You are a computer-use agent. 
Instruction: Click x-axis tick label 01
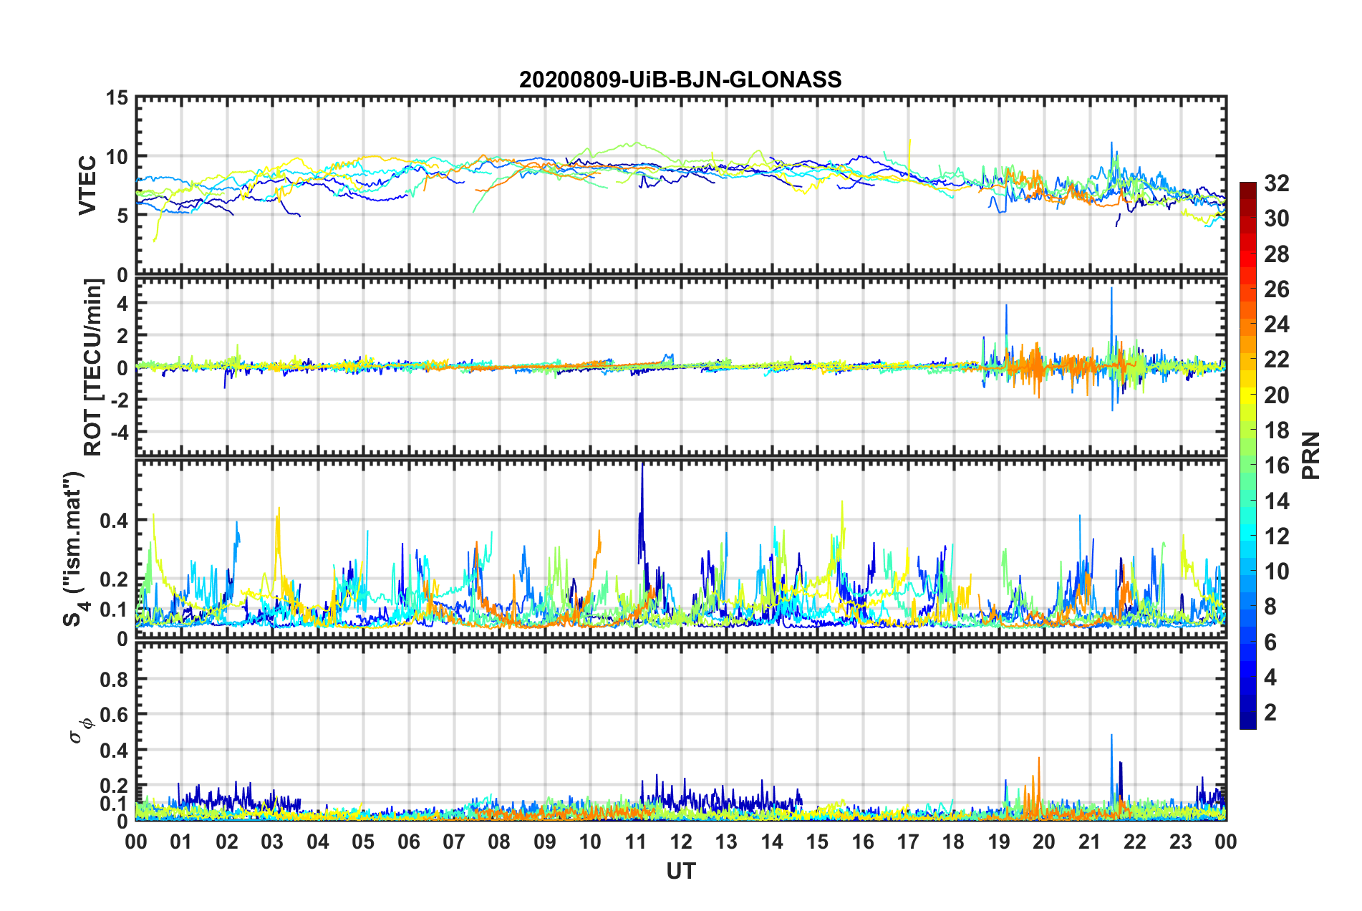click(181, 842)
